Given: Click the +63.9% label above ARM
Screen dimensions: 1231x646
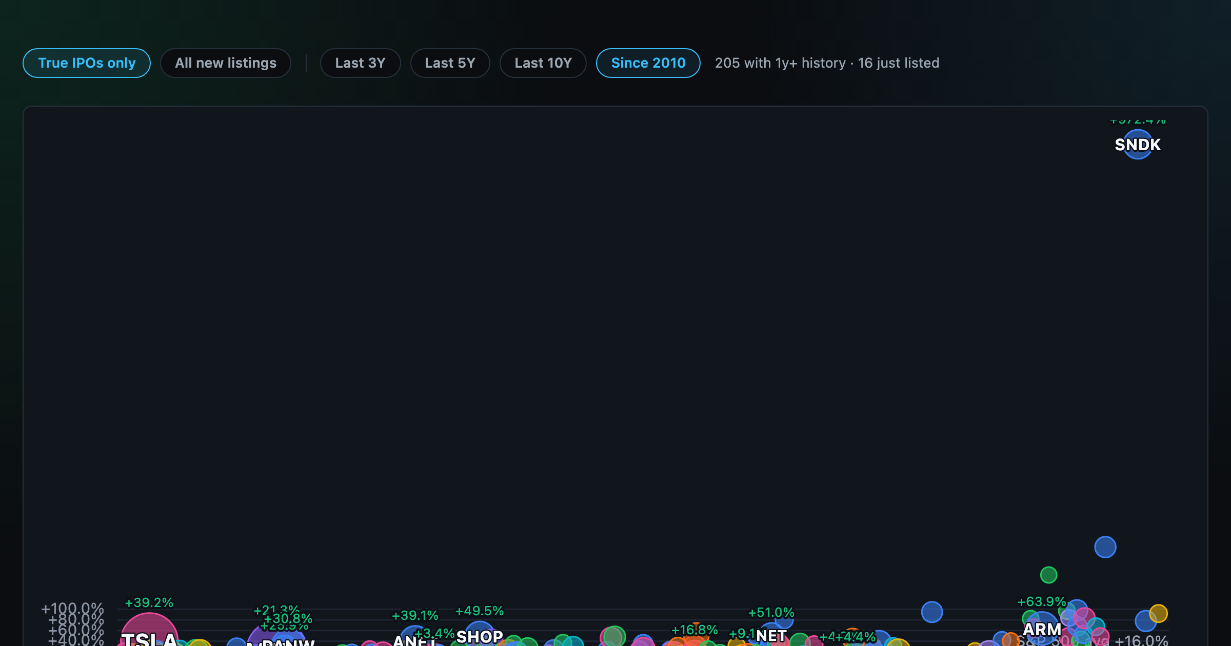Looking at the screenshot, I should click(x=1042, y=601).
